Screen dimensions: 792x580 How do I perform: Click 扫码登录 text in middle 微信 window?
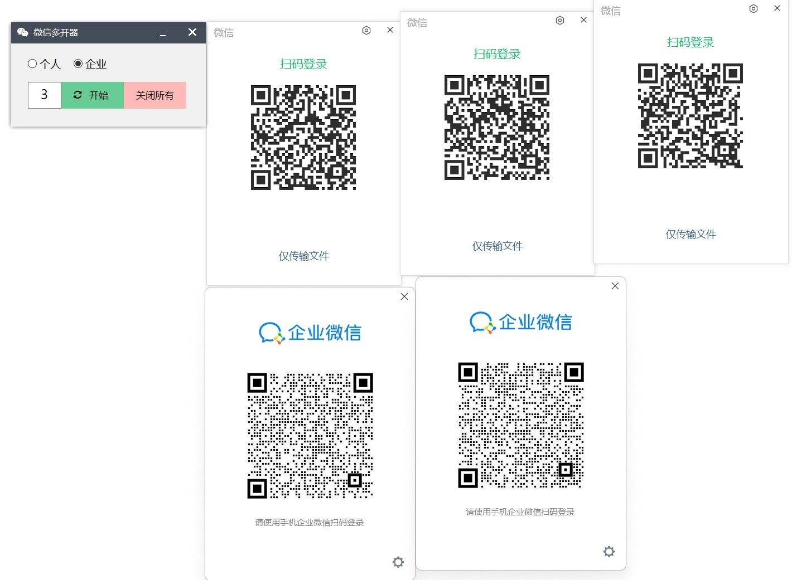pyautogui.click(x=497, y=54)
